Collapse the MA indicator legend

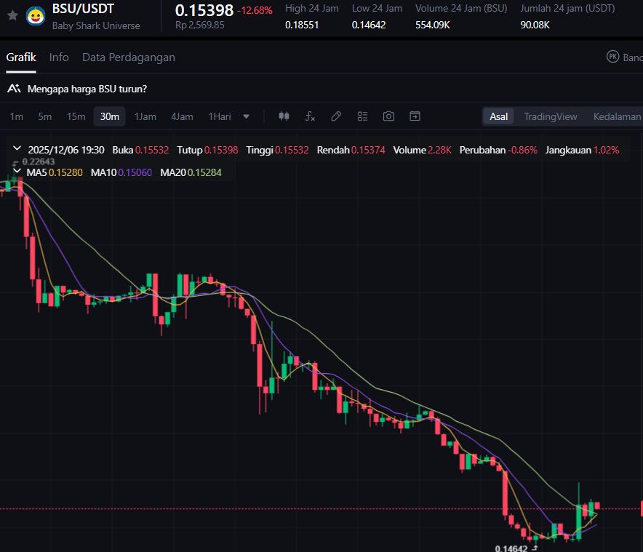coord(17,171)
